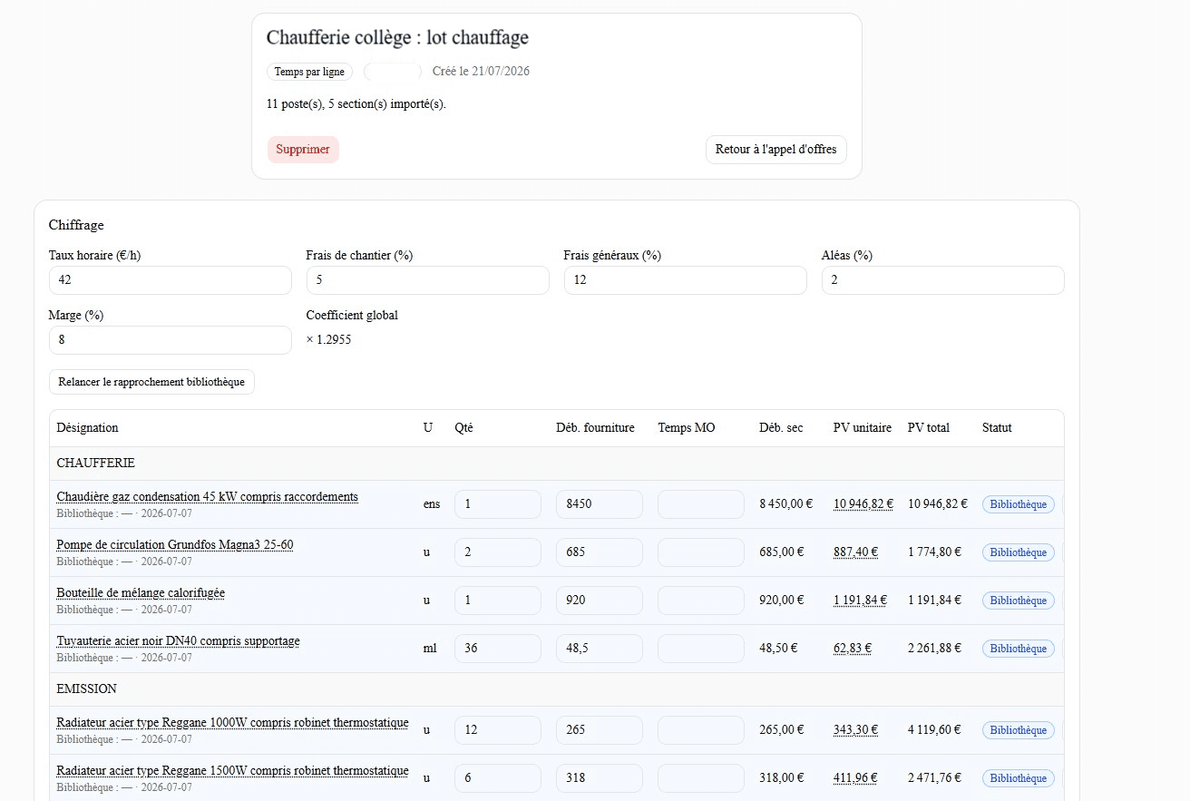
Task: Edit fourniture 318 for Reggane 1500W row
Action: coord(600,778)
